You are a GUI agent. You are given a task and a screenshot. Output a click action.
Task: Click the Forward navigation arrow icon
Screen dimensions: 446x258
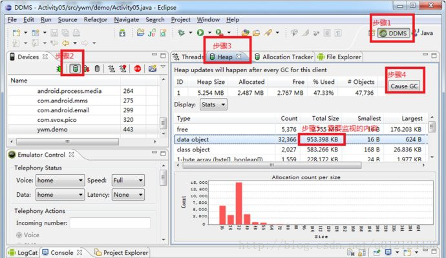coord(85,43)
